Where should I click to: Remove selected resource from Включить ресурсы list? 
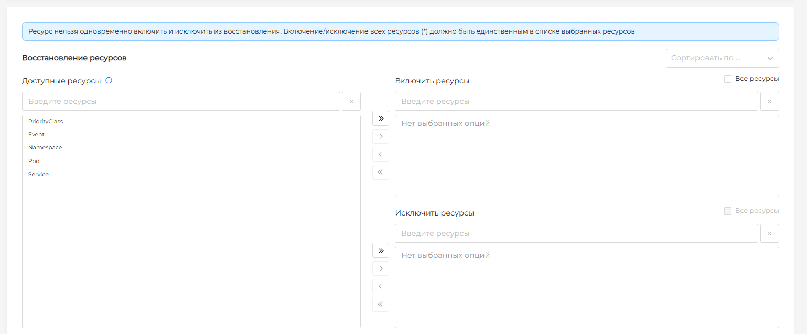pos(381,154)
